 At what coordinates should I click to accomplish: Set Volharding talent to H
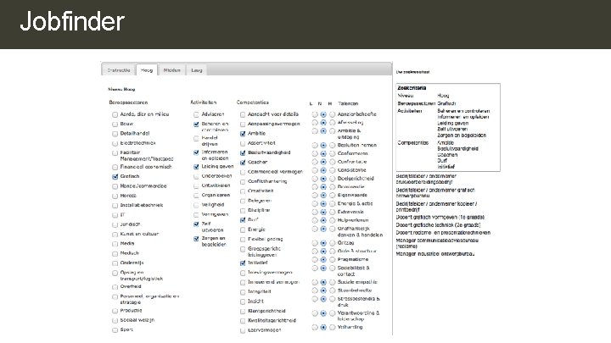[x=332, y=328]
